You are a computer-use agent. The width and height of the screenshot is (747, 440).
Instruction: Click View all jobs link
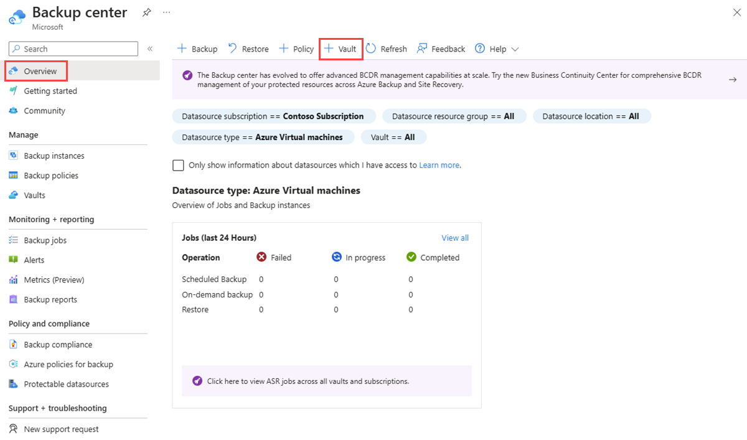point(454,238)
